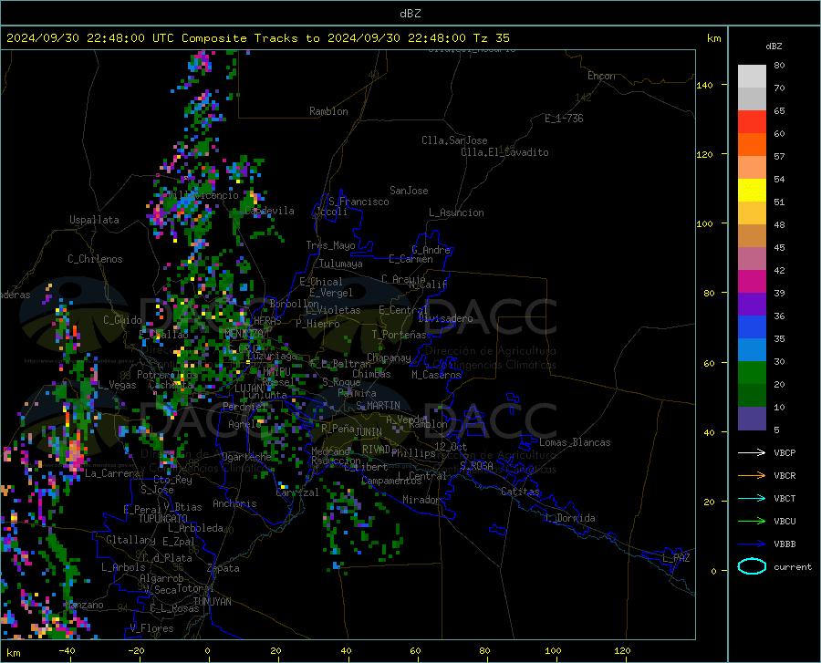Click the green VBCU arrow in legend
The image size is (821, 663).
click(x=752, y=522)
